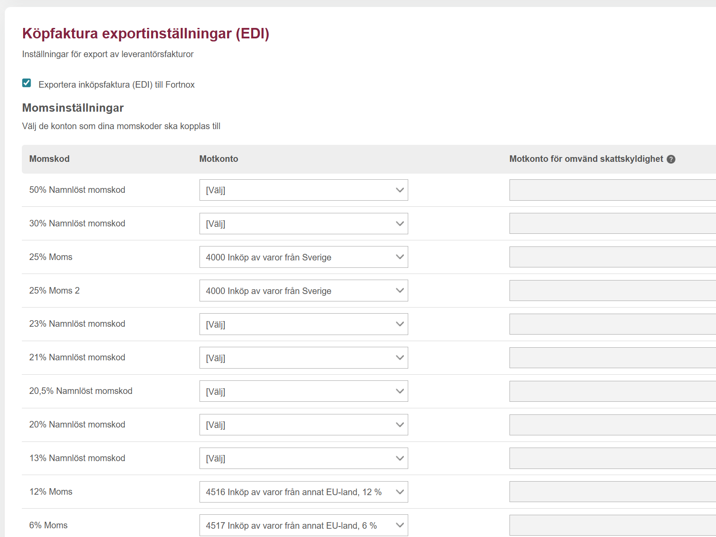The height and width of the screenshot is (537, 716).
Task: Open Motkonto dropdown for 30% Namnlöst momskod
Action: point(303,224)
